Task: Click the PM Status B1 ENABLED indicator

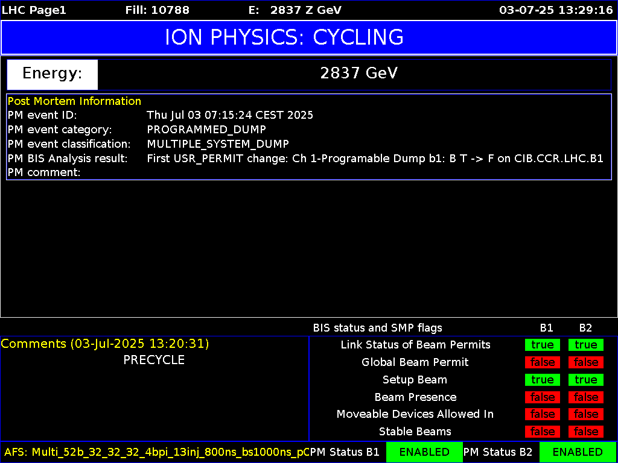Action: (424, 452)
